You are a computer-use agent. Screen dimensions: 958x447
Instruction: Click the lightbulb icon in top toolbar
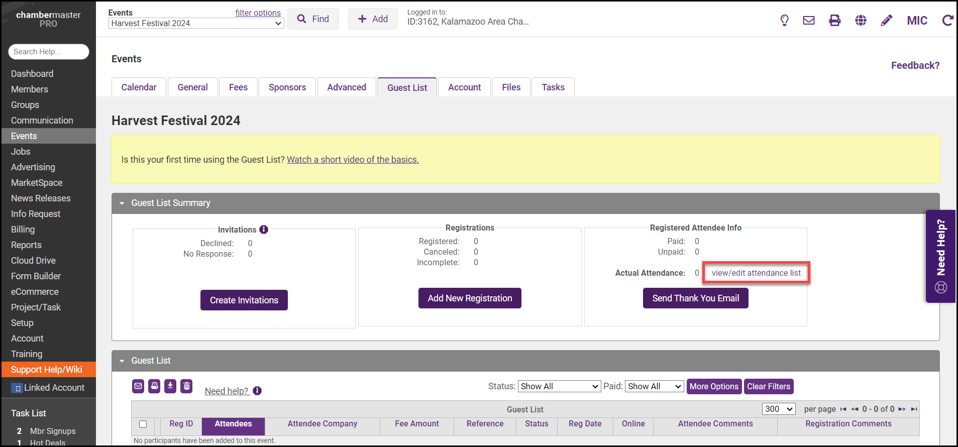pyautogui.click(x=784, y=21)
